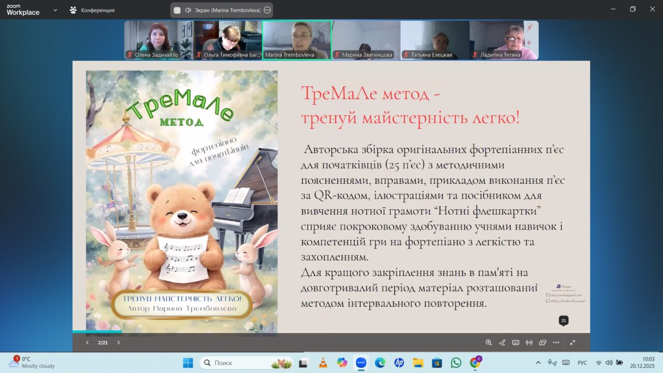663x373 pixels.
Task: Go to the previous slide arrow
Action: coord(87,342)
